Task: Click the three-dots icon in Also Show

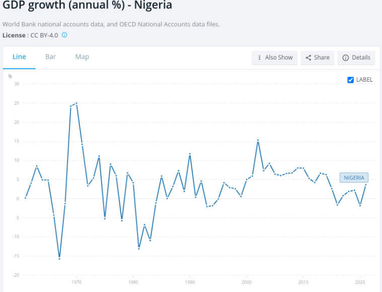Action: (259, 57)
